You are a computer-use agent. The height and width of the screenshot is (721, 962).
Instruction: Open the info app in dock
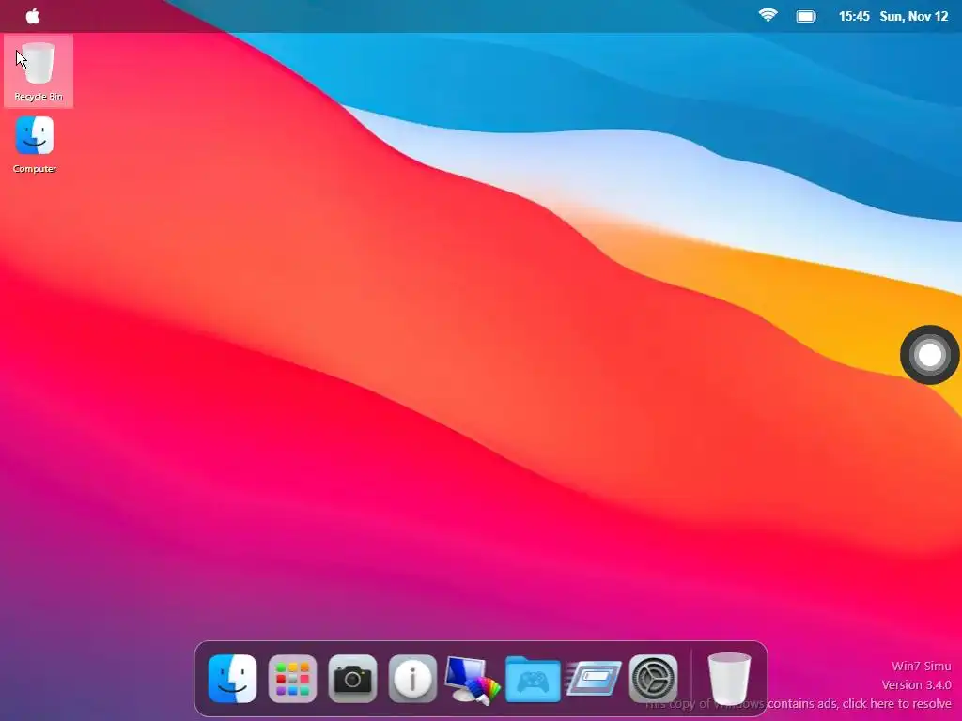[x=412, y=679]
